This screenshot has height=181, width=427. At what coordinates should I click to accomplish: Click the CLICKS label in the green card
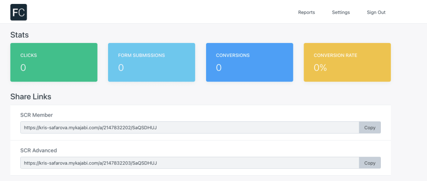pyautogui.click(x=29, y=56)
